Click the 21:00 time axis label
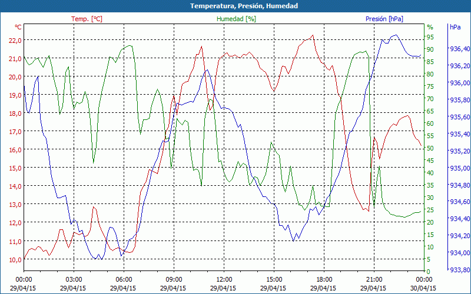Screen dimensions: 471x294 pos(374,280)
